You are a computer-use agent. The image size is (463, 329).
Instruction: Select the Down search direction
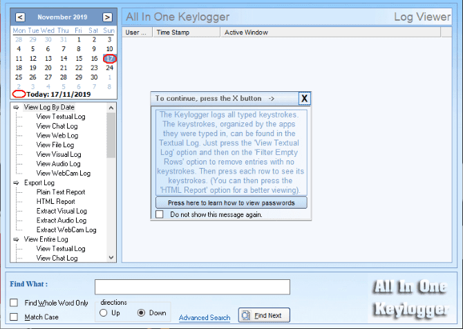click(x=142, y=312)
